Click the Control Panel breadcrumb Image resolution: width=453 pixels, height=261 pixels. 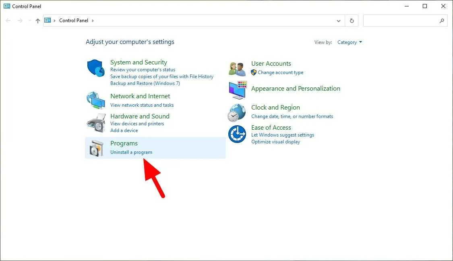point(74,21)
